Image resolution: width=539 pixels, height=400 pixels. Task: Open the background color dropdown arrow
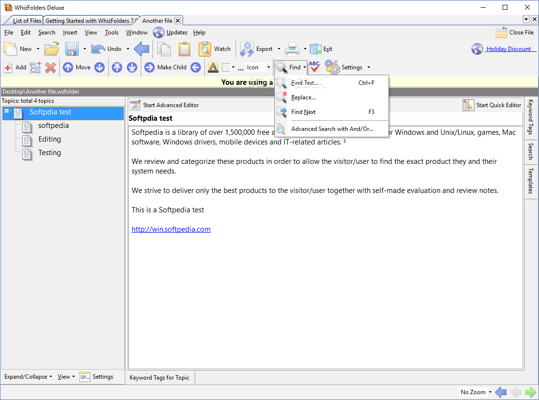point(234,67)
